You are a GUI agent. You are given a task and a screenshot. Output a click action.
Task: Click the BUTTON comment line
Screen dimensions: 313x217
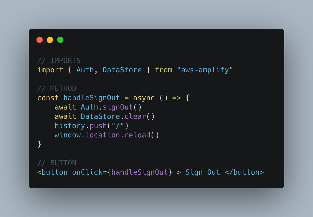point(57,163)
